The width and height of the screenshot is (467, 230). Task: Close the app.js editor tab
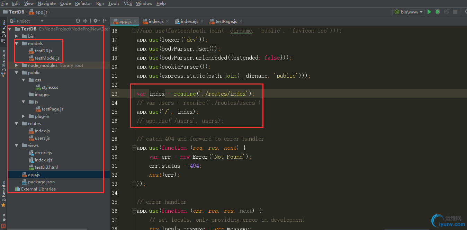pyautogui.click(x=135, y=21)
